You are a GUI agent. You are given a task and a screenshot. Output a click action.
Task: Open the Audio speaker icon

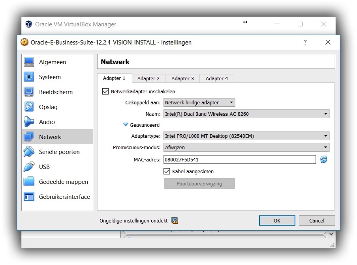click(x=29, y=122)
